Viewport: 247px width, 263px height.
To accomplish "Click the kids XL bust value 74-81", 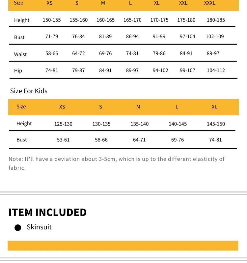I will pos(215,140).
